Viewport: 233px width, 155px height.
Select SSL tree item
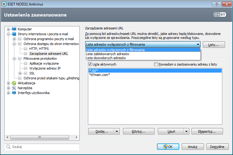pos(32,73)
